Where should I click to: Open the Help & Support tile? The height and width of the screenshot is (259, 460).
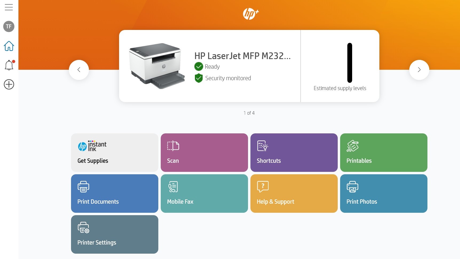294,194
